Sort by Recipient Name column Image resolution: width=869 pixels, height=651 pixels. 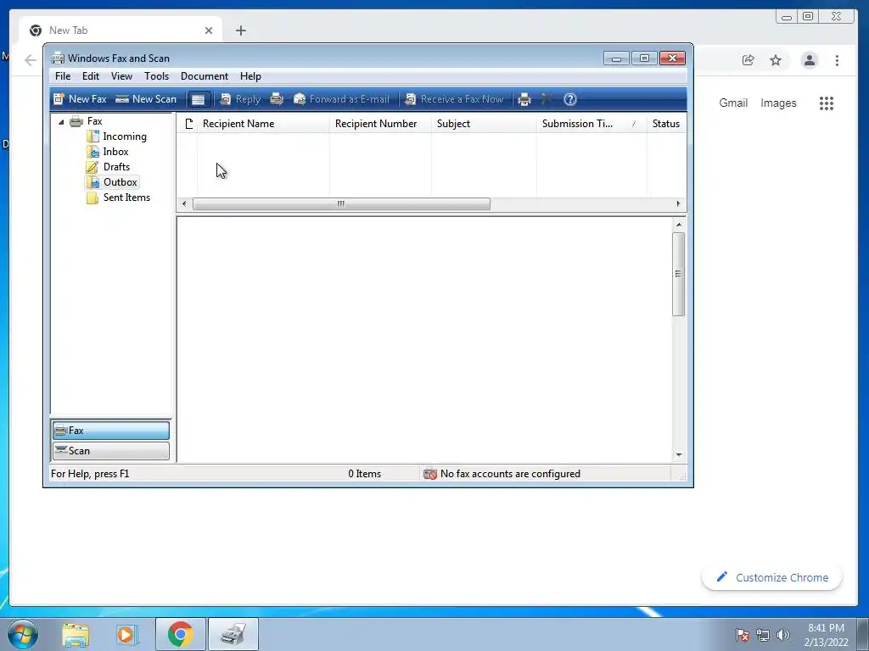263,124
